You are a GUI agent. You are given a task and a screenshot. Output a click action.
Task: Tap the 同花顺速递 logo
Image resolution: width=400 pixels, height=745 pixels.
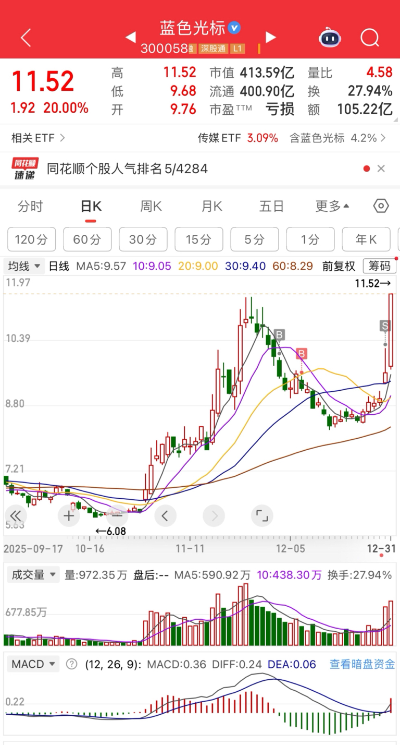pyautogui.click(x=24, y=169)
